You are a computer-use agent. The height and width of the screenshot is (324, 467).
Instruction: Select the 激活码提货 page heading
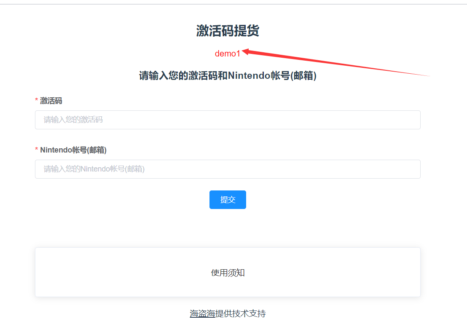pos(228,31)
